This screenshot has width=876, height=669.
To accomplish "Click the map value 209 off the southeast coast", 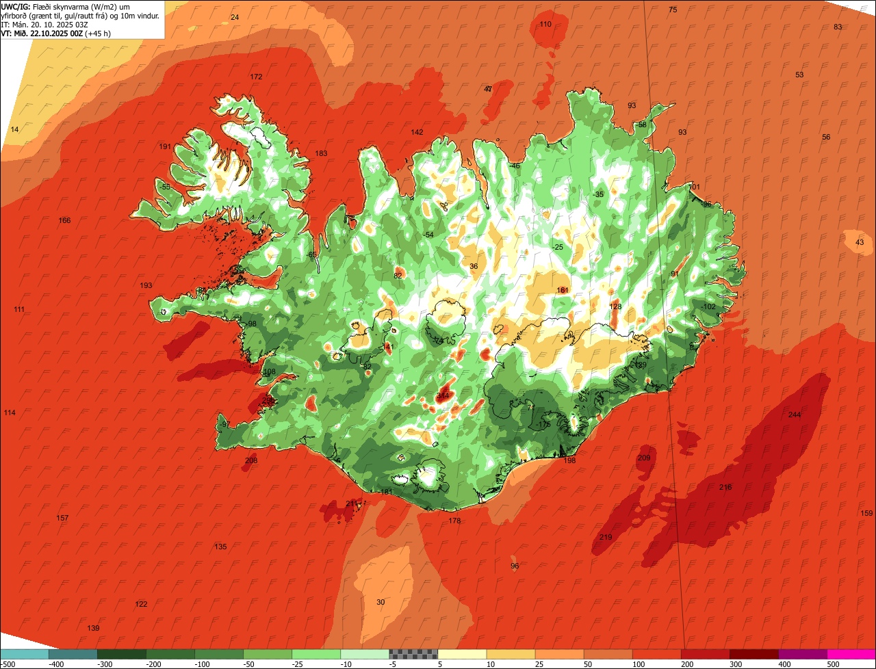I will 644,458.
